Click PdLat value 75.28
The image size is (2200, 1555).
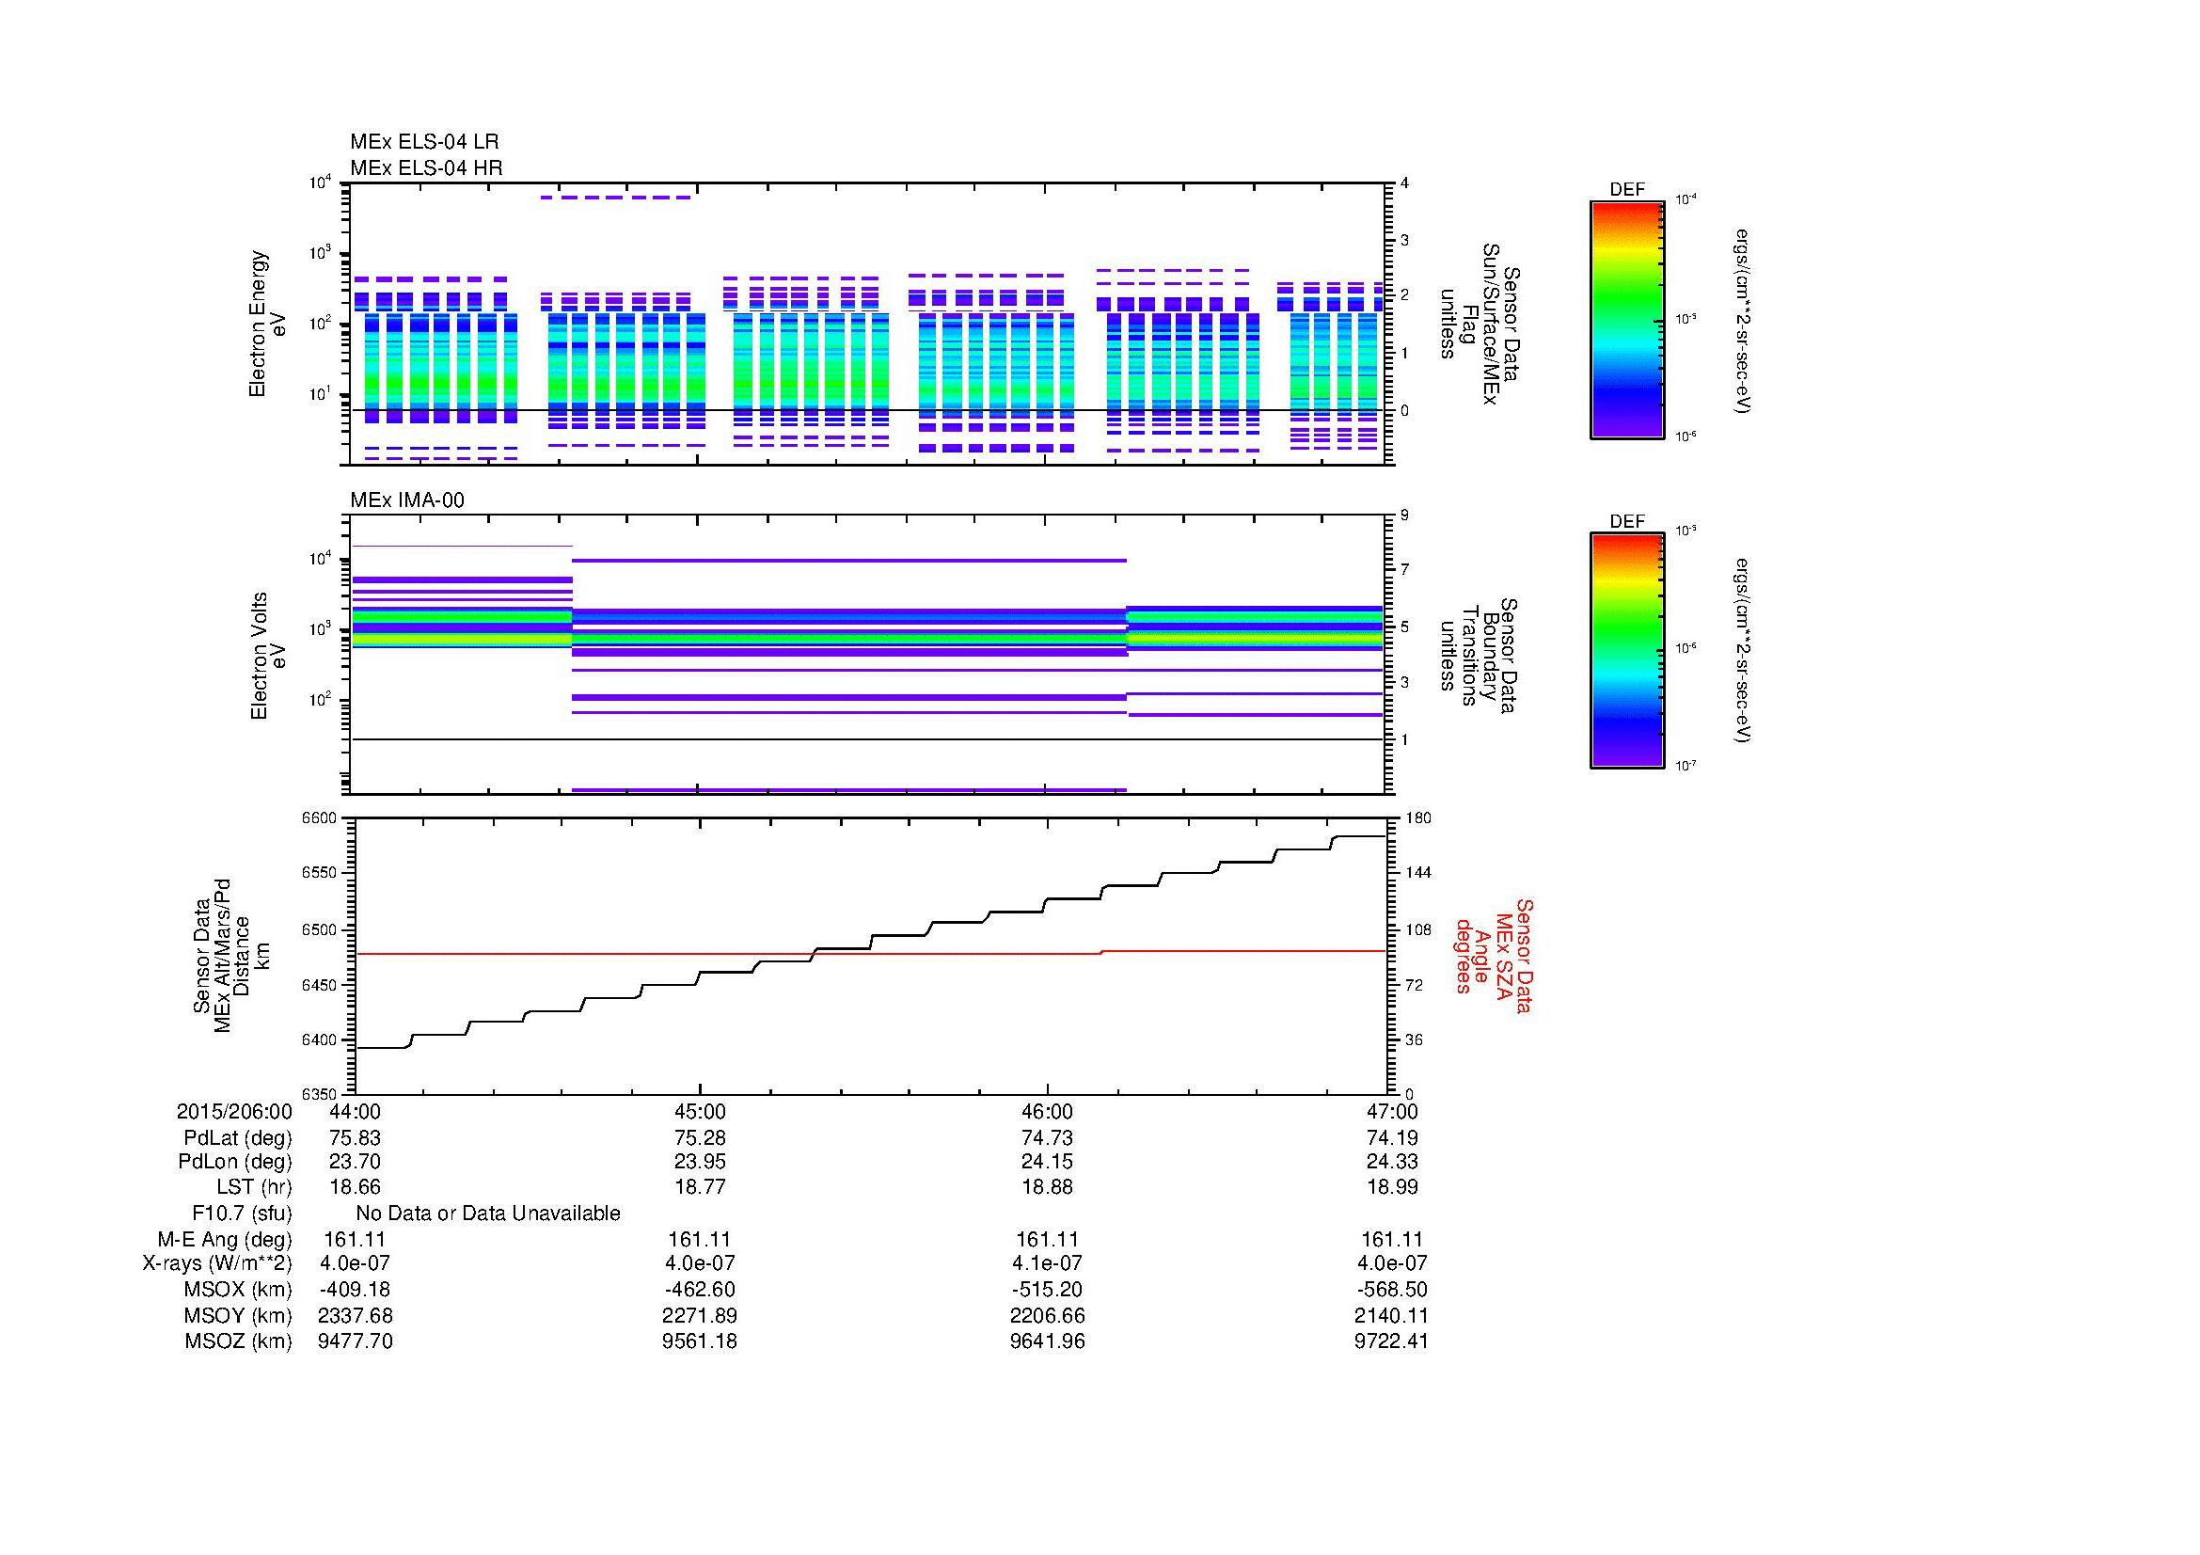[701, 1138]
